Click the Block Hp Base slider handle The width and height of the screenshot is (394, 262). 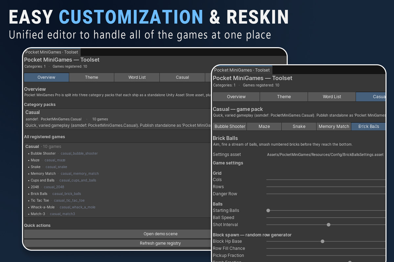point(322,241)
